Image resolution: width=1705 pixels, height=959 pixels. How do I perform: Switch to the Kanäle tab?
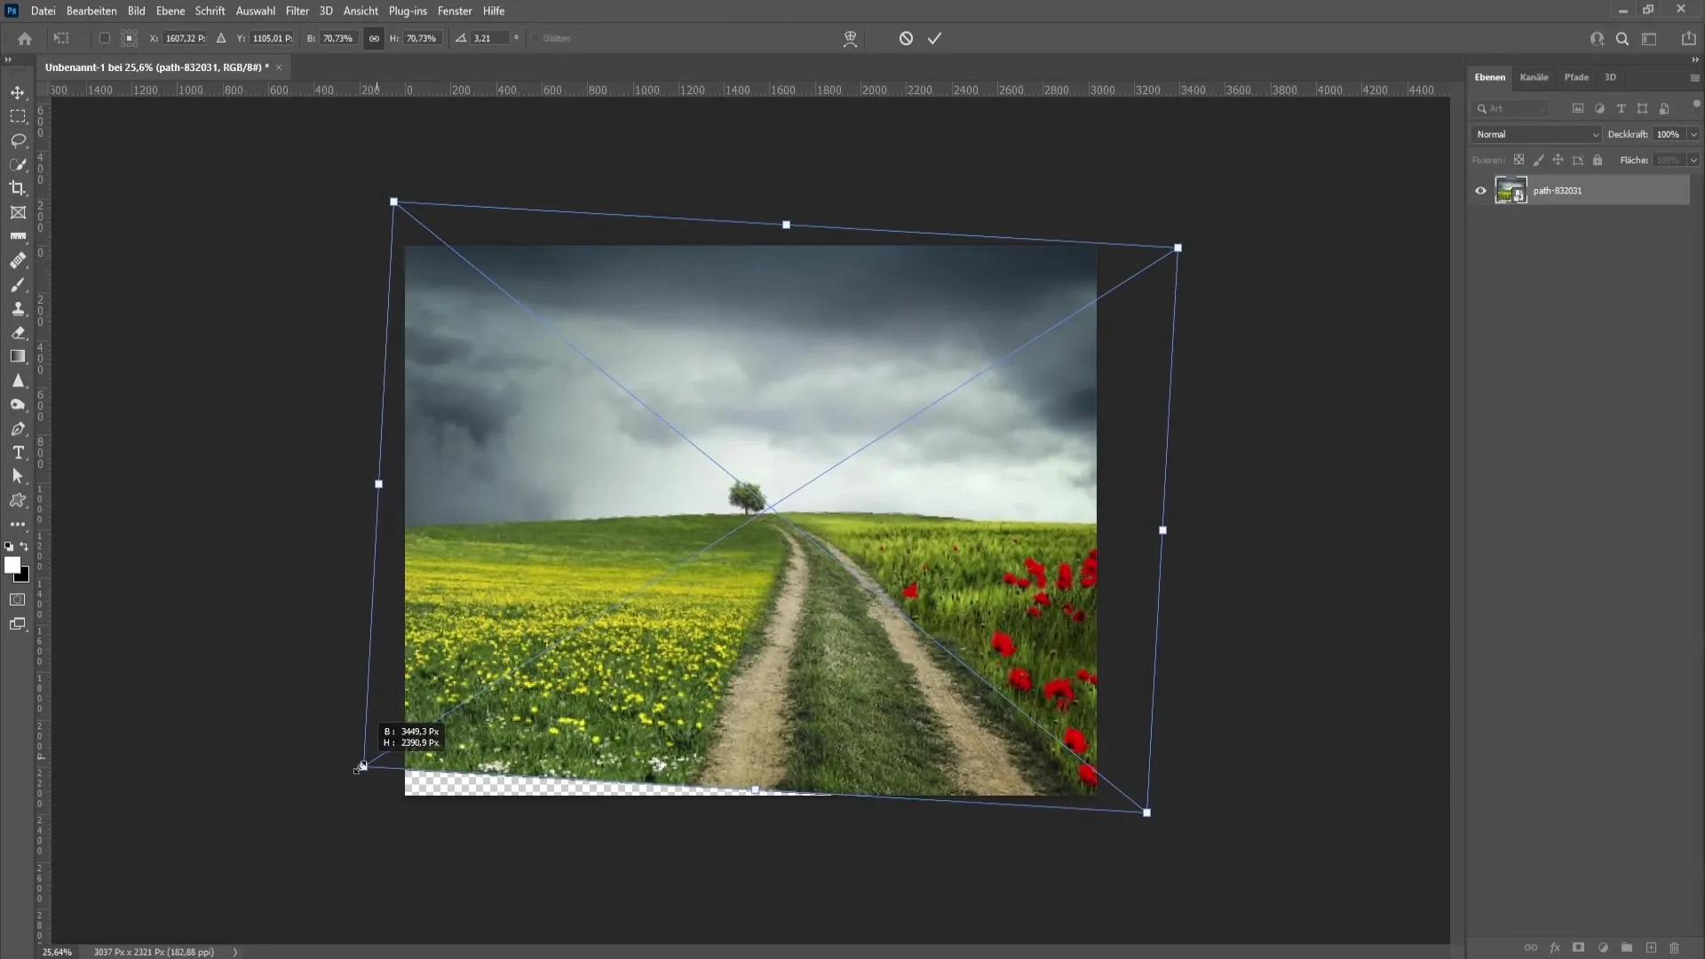coord(1534,77)
